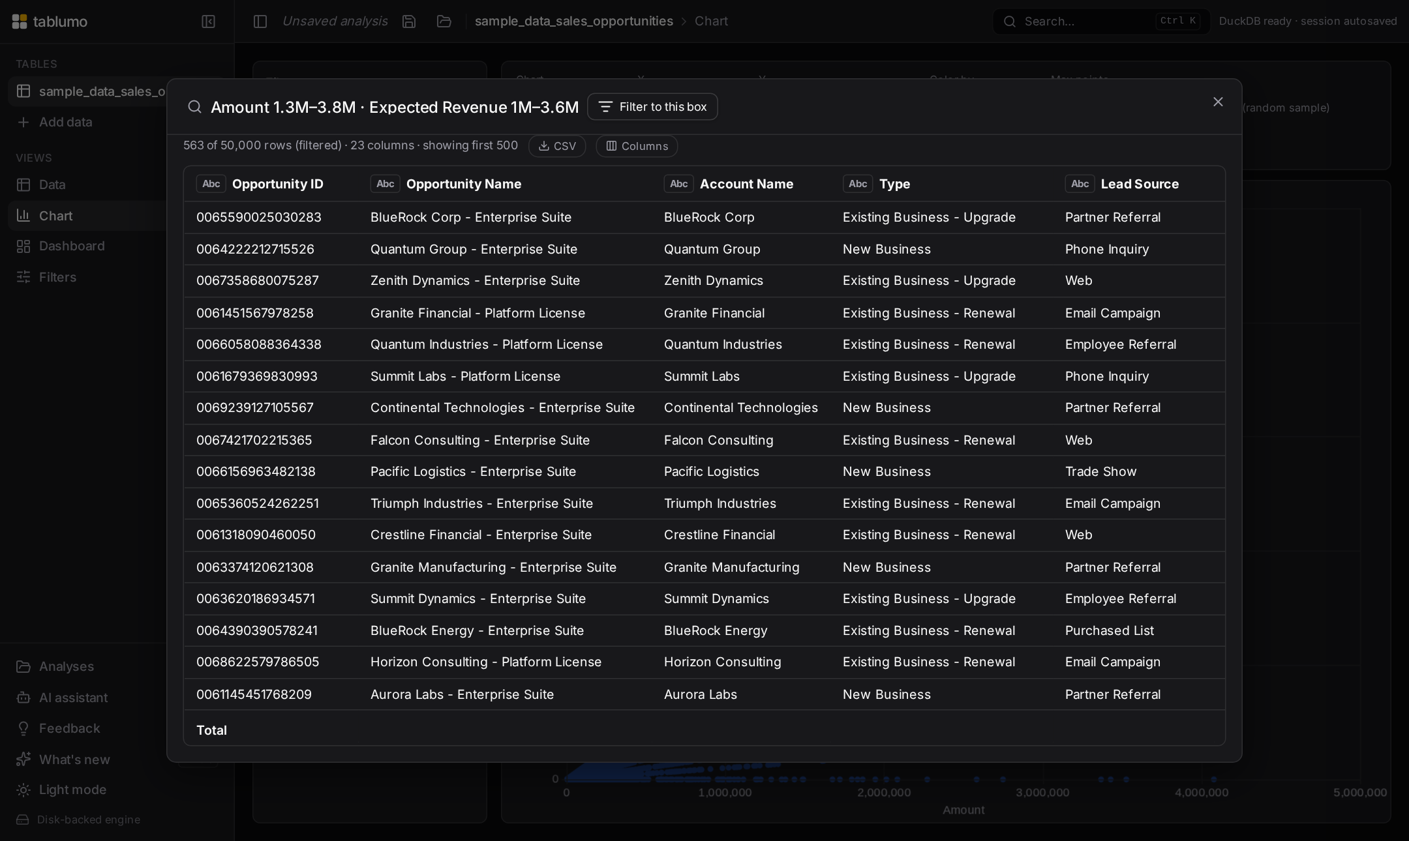Sort by Lead Source column header
1409x841 pixels.
point(1140,184)
